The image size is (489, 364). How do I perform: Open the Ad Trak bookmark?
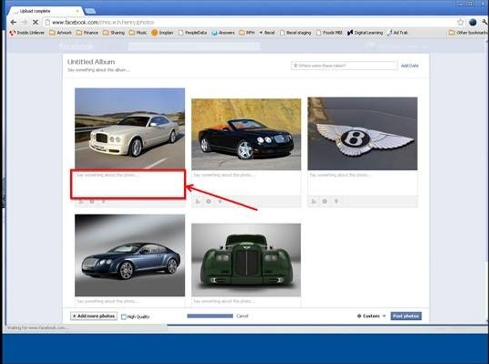(x=398, y=33)
